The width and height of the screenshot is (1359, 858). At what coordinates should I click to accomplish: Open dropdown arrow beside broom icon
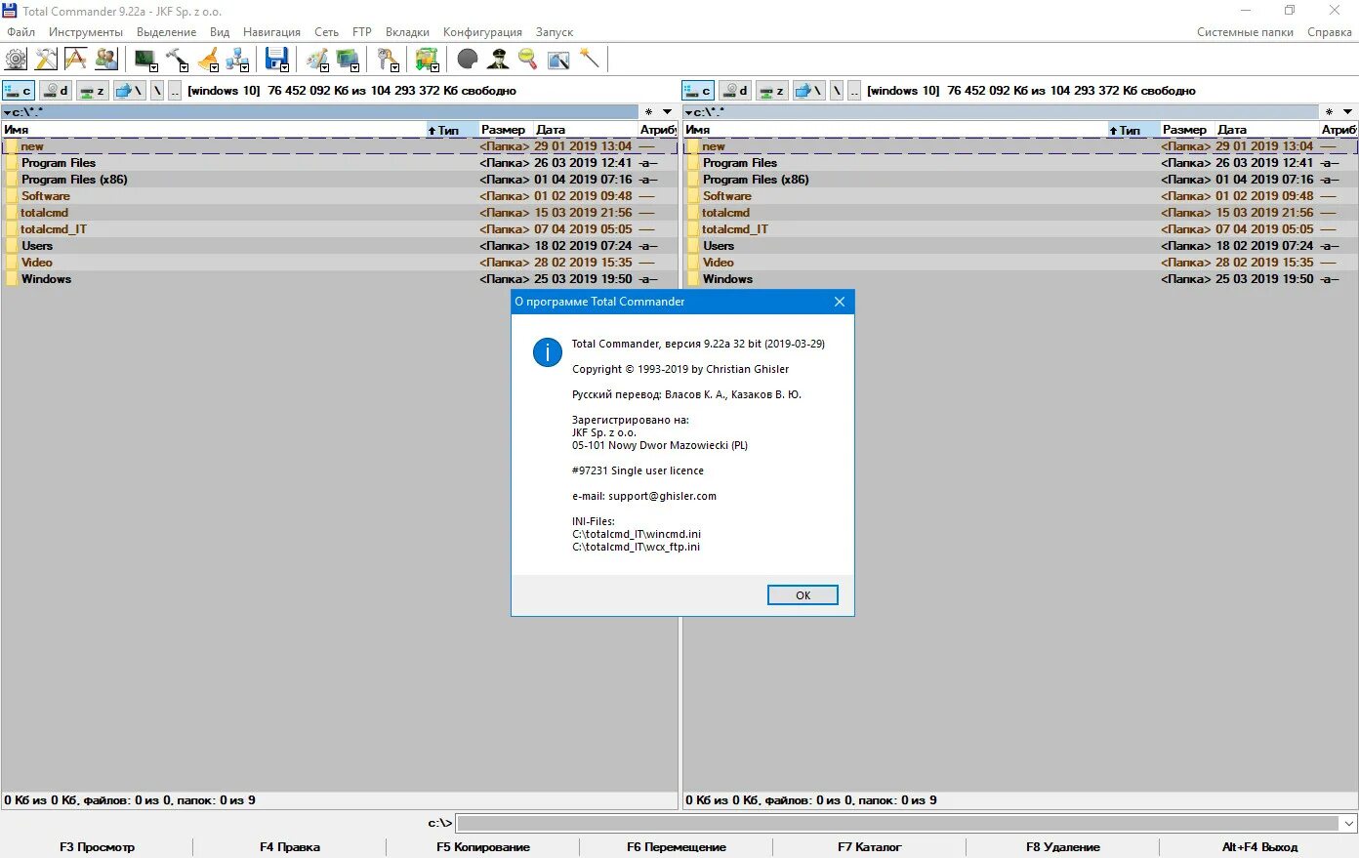(x=216, y=67)
